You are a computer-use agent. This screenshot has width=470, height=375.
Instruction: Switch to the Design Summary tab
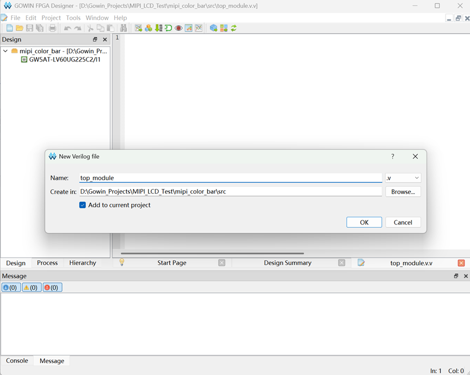[x=288, y=263]
